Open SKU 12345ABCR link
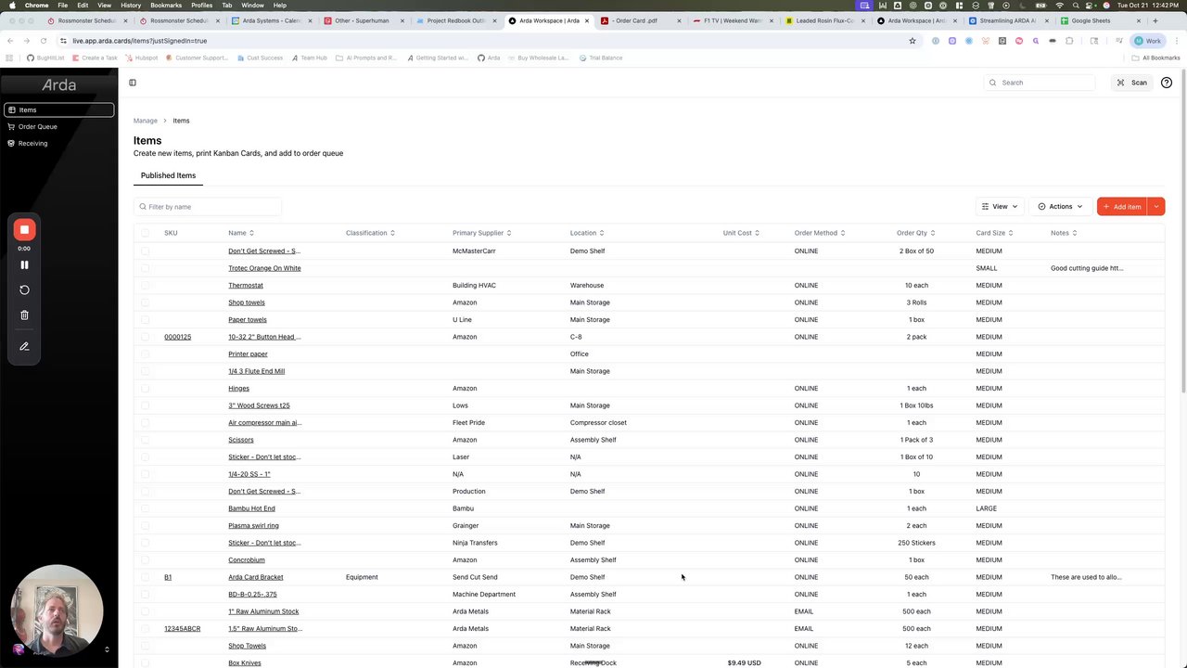Screen dimensions: 1187x668 point(182,628)
